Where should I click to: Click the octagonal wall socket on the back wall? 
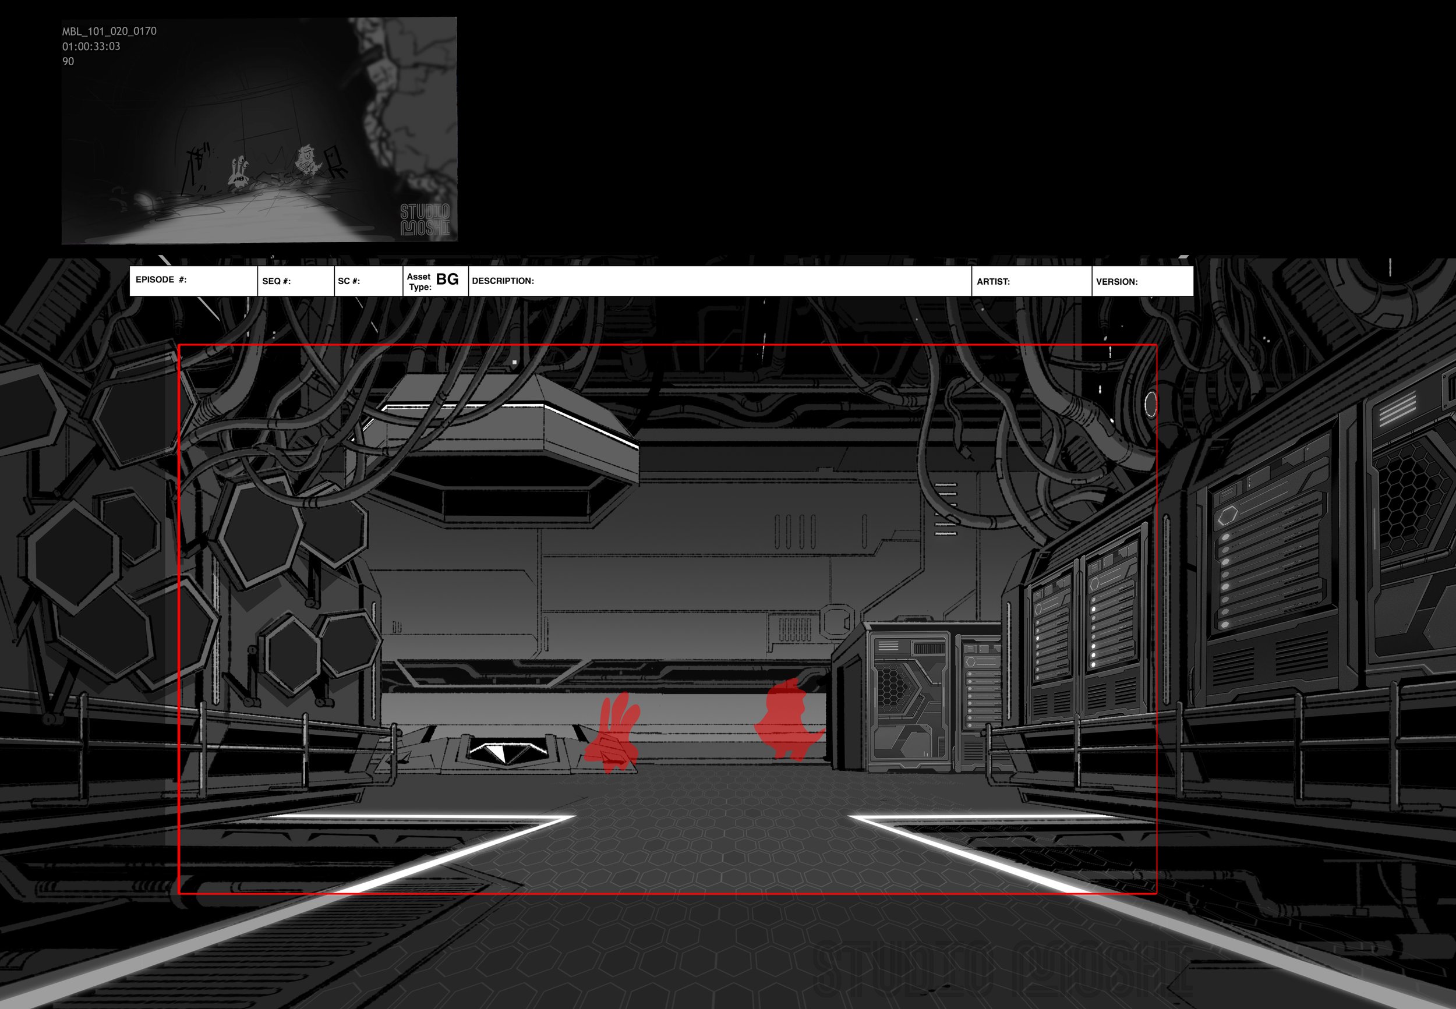[836, 622]
